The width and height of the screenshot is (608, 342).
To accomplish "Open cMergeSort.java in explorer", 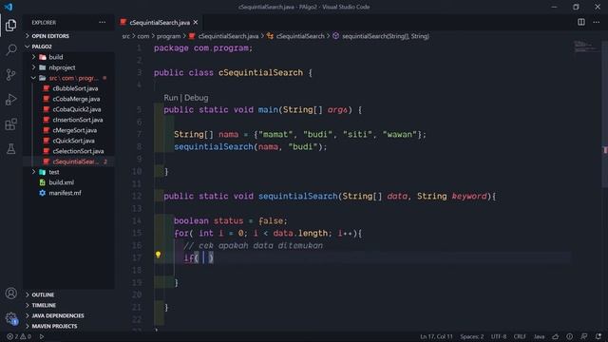I will [68, 130].
